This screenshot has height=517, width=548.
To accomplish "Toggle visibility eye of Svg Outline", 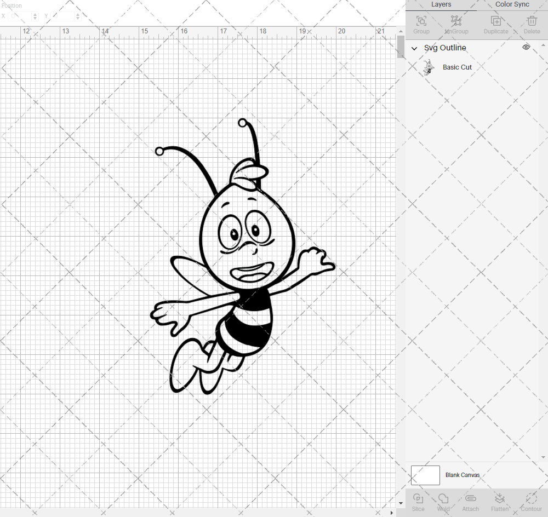I will [x=526, y=47].
